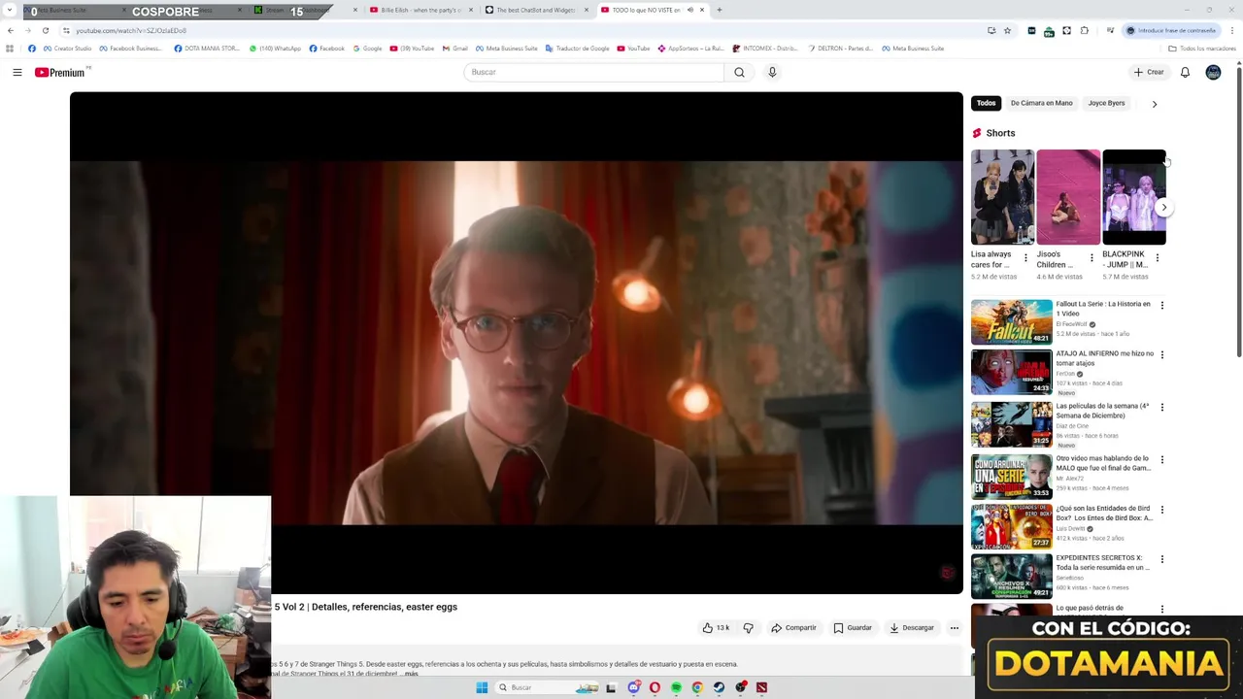The image size is (1243, 699).
Task: Open the Crear dropdown button
Action: [x=1149, y=72]
